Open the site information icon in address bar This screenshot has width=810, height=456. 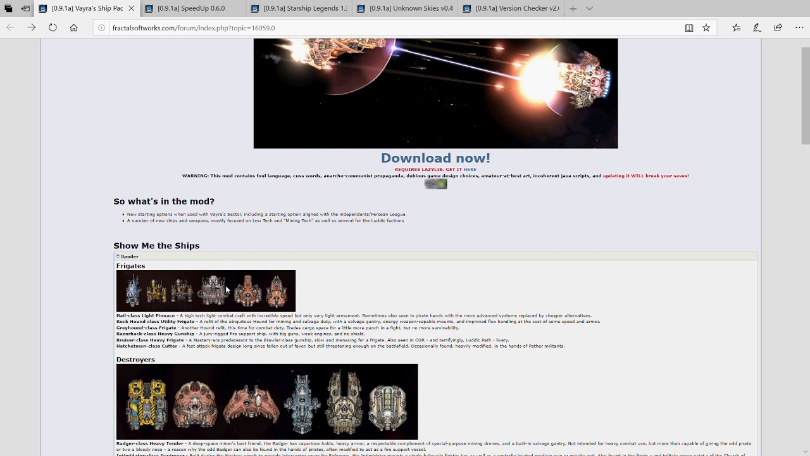coord(101,28)
